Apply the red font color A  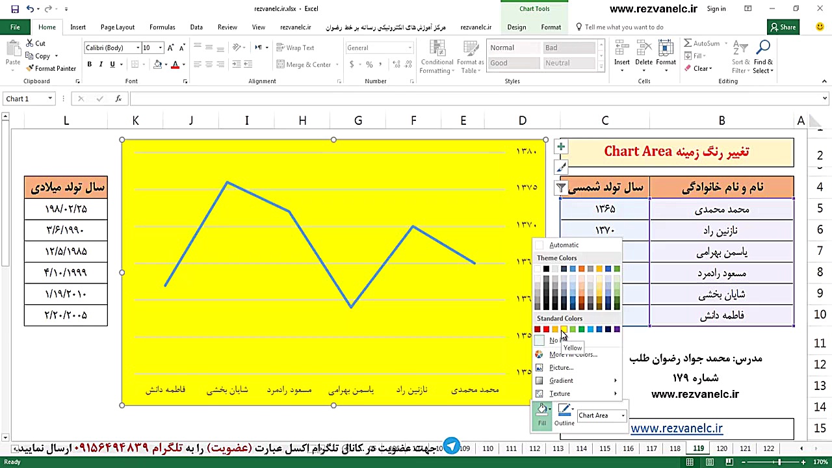coord(175,64)
